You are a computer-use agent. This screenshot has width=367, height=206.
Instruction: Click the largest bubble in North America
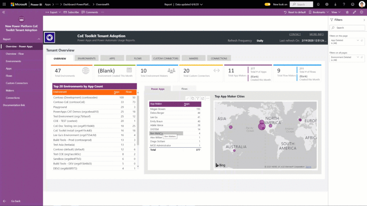point(262,126)
